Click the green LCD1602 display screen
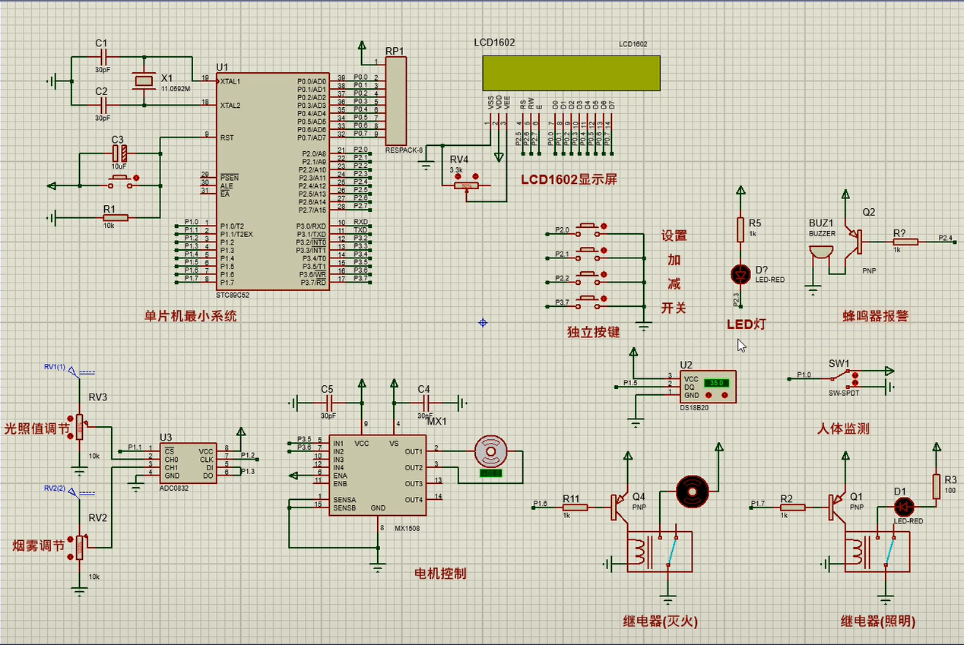 click(571, 74)
